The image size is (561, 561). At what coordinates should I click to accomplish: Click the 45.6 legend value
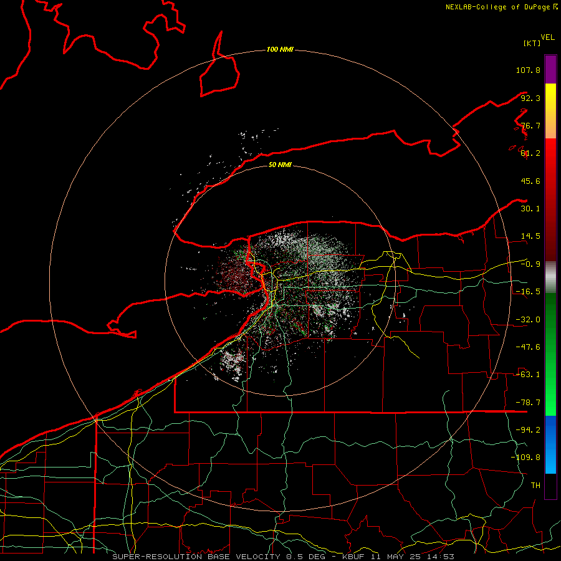tap(530, 181)
